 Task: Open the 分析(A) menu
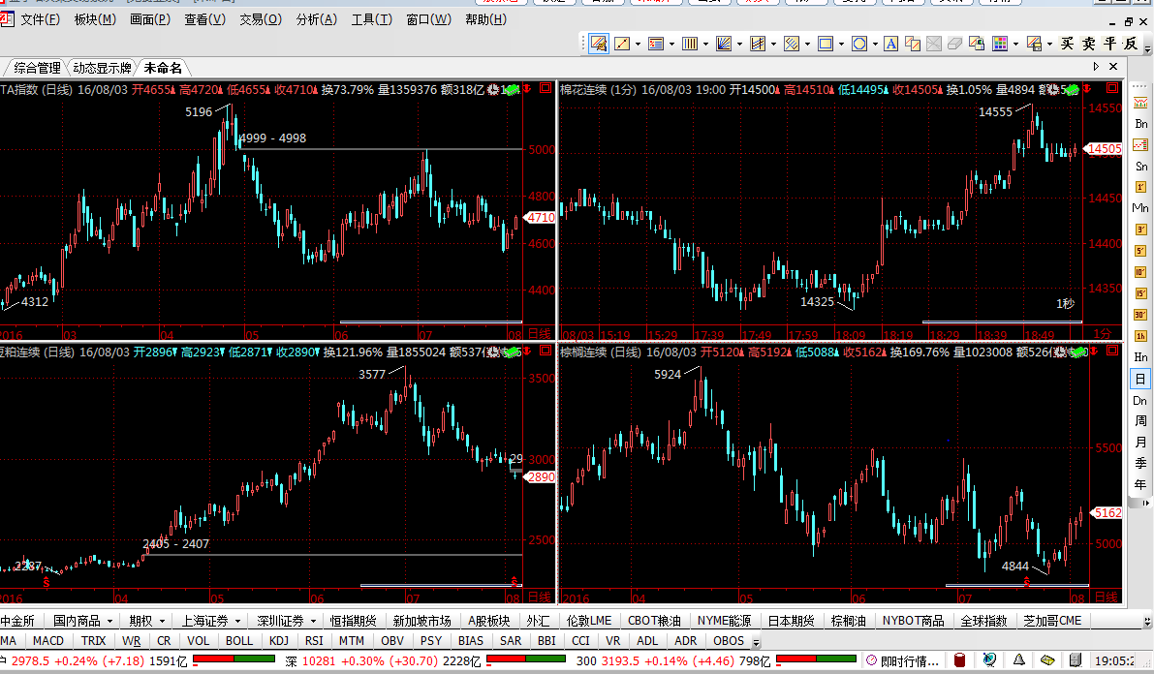[x=317, y=19]
